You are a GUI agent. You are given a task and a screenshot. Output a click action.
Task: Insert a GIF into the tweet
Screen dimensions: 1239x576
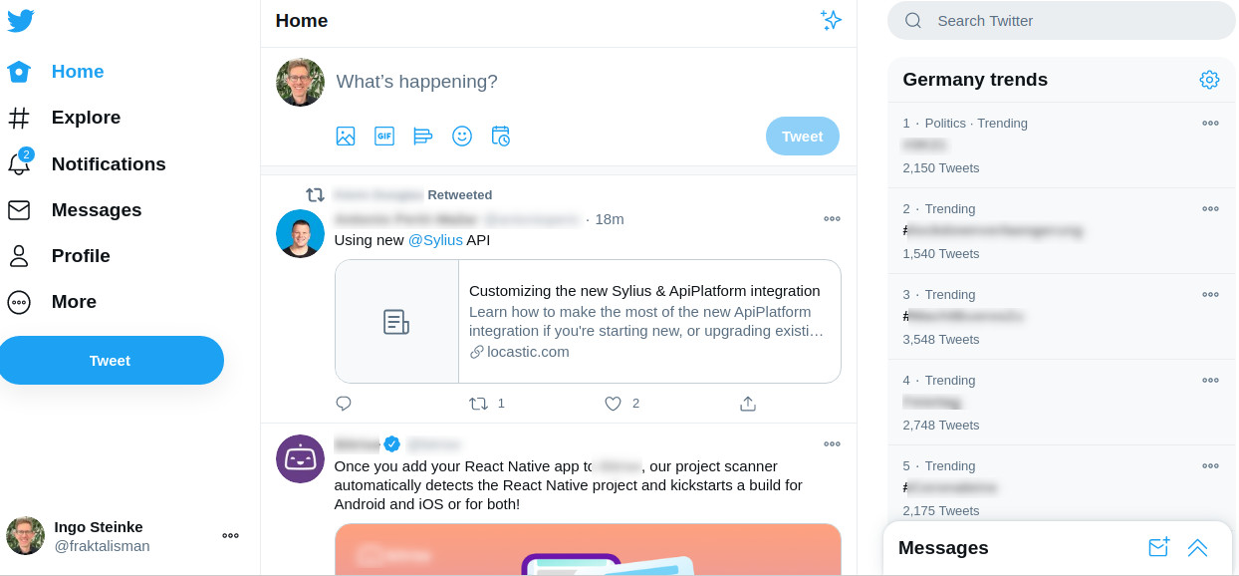384,137
